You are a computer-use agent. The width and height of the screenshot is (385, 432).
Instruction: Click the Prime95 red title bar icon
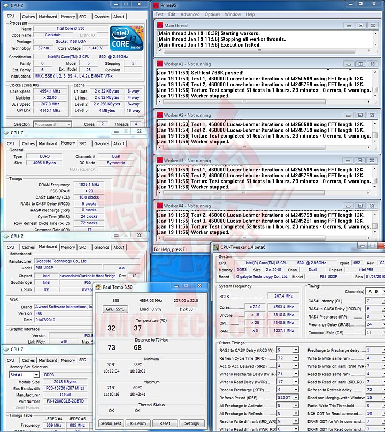pyautogui.click(x=156, y=5)
